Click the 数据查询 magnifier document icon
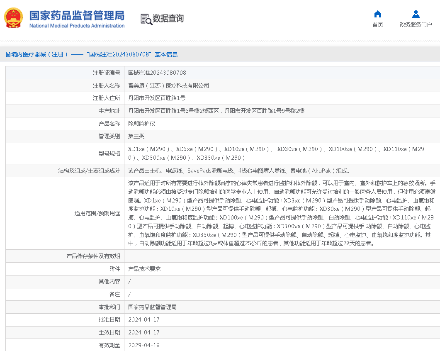This screenshot has width=440, height=351. [146, 19]
